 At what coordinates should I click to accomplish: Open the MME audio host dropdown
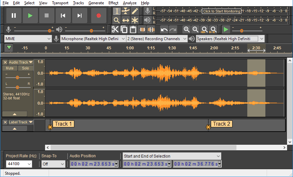pos(28,39)
